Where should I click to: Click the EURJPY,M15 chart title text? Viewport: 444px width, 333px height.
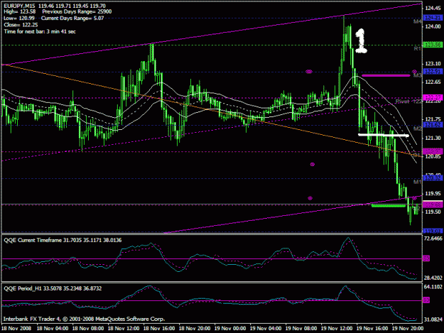click(x=21, y=5)
